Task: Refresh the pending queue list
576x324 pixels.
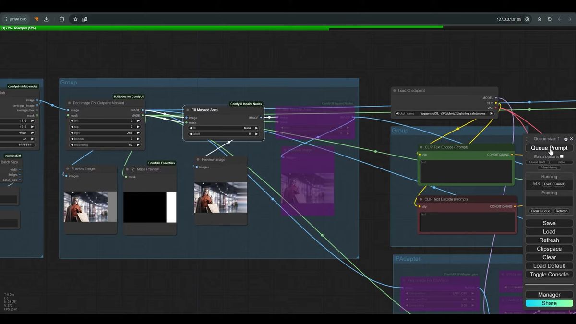Action: coord(562,211)
